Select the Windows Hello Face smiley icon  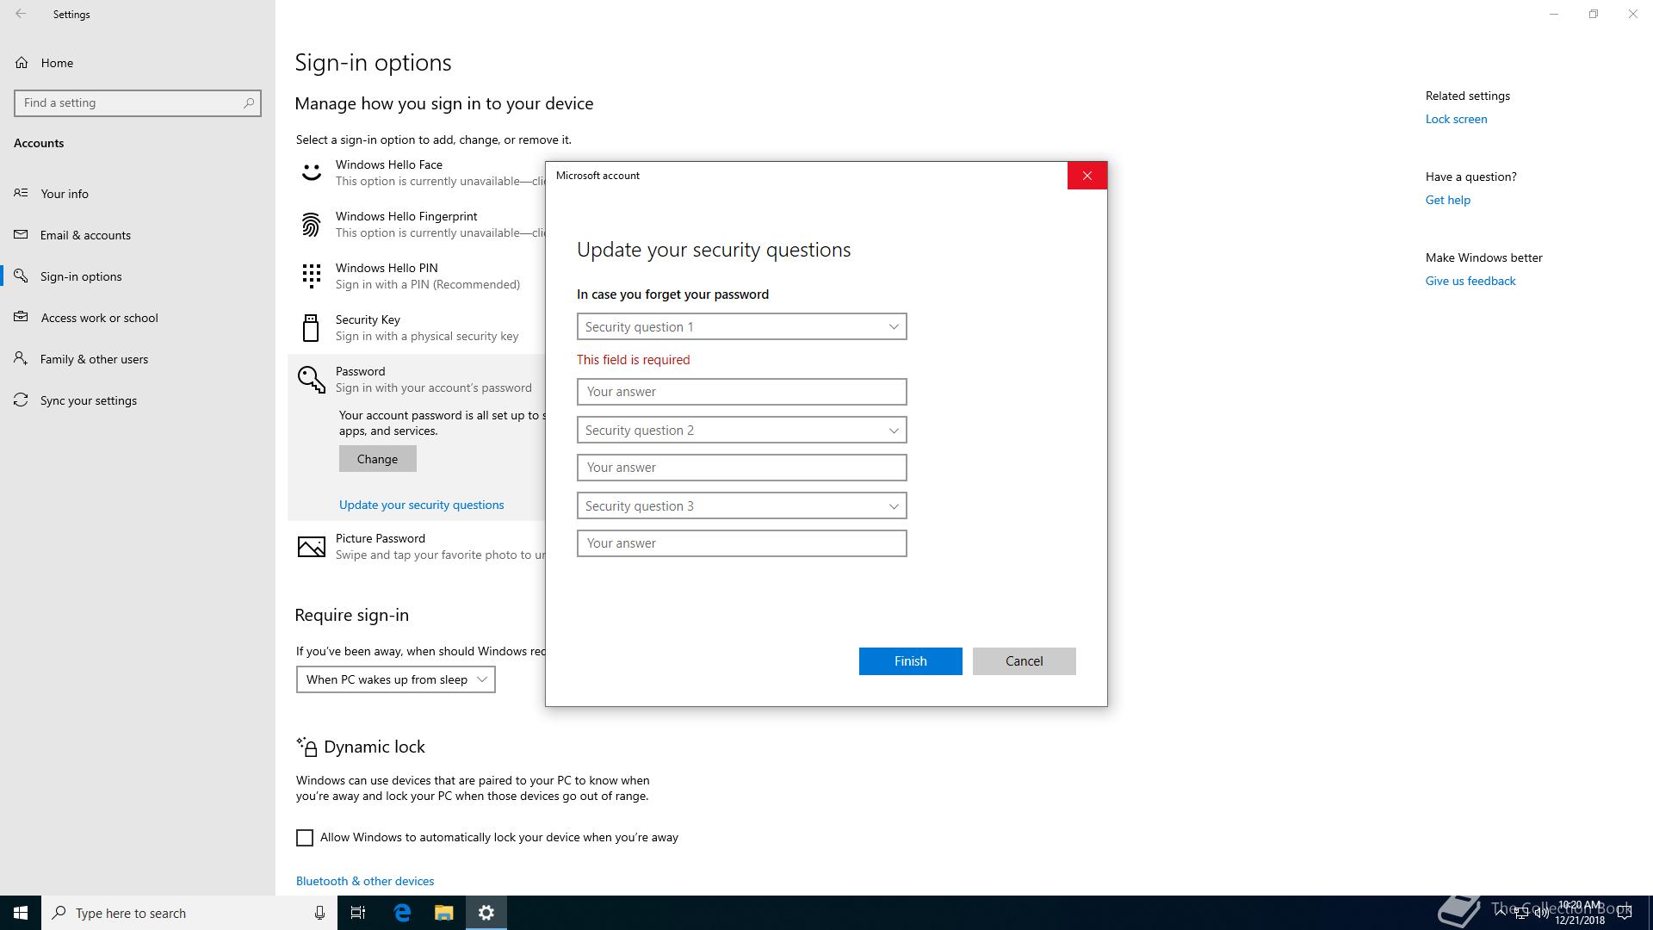click(x=311, y=173)
